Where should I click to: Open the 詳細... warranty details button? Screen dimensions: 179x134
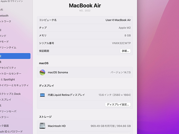click(125, 51)
